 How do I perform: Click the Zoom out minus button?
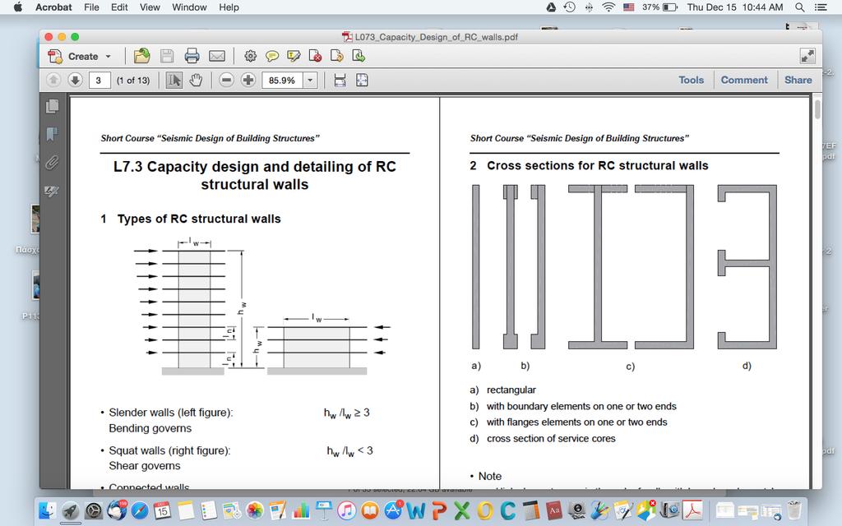point(227,80)
